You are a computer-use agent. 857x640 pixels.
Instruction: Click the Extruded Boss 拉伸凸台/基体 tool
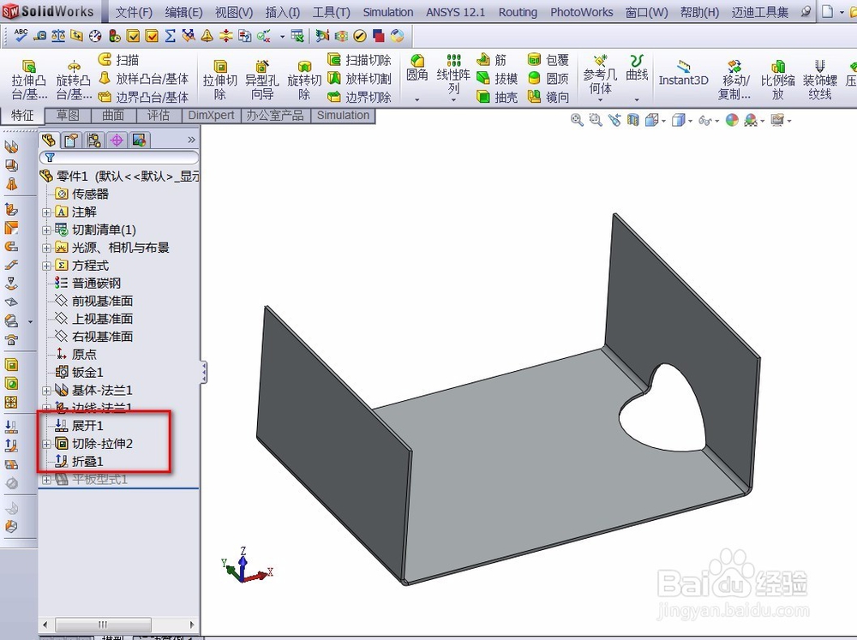[29, 79]
